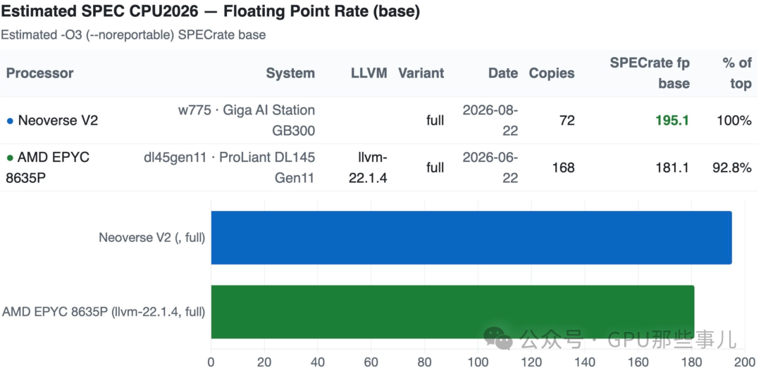Click the chart label Neoverse V2 (, full)

pyautogui.click(x=152, y=238)
